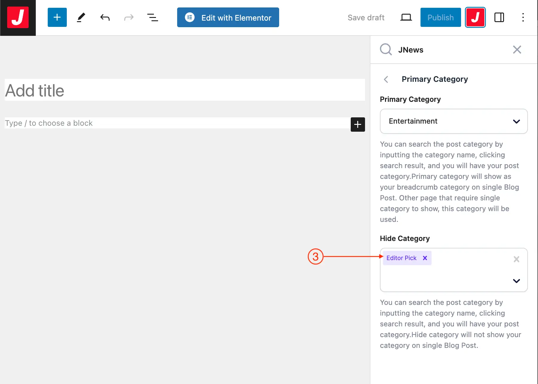Image resolution: width=538 pixels, height=384 pixels.
Task: Click the Add title field
Action: pyautogui.click(x=185, y=90)
